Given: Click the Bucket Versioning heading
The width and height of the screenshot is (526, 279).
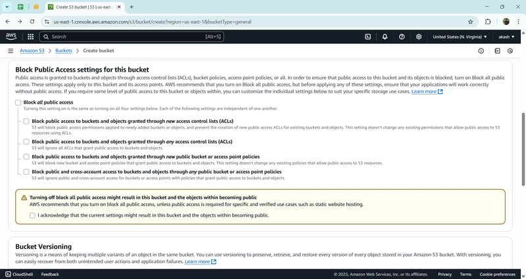Looking at the screenshot, I should (43, 247).
